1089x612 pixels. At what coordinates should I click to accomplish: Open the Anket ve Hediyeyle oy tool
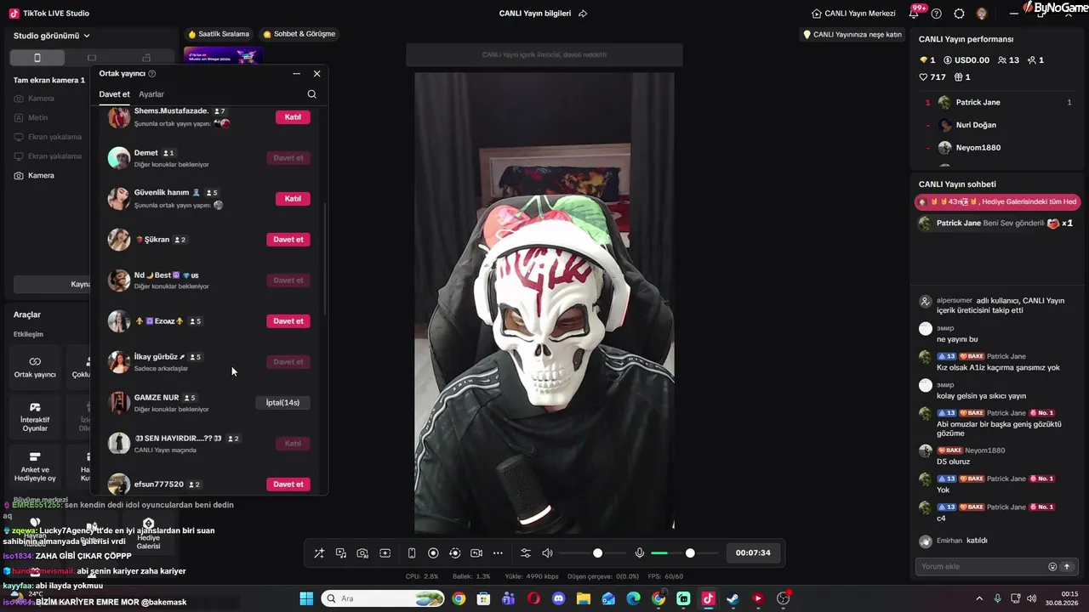click(35, 467)
